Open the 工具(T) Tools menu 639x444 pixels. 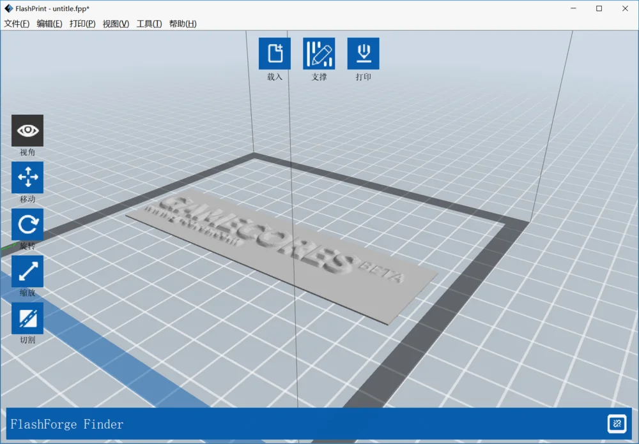point(149,24)
